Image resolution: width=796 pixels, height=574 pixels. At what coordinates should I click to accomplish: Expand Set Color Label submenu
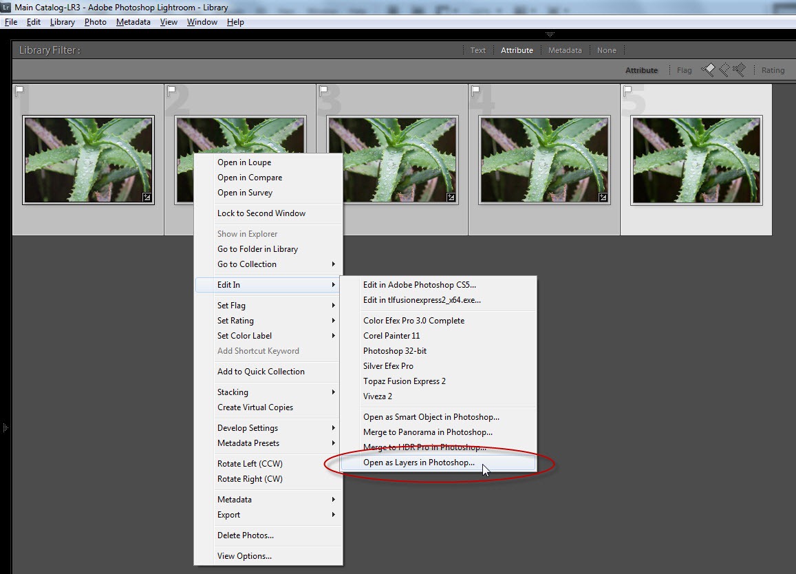tap(268, 336)
